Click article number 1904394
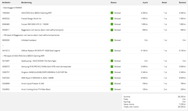Viewport: 188px width, 111px height. [6, 13]
